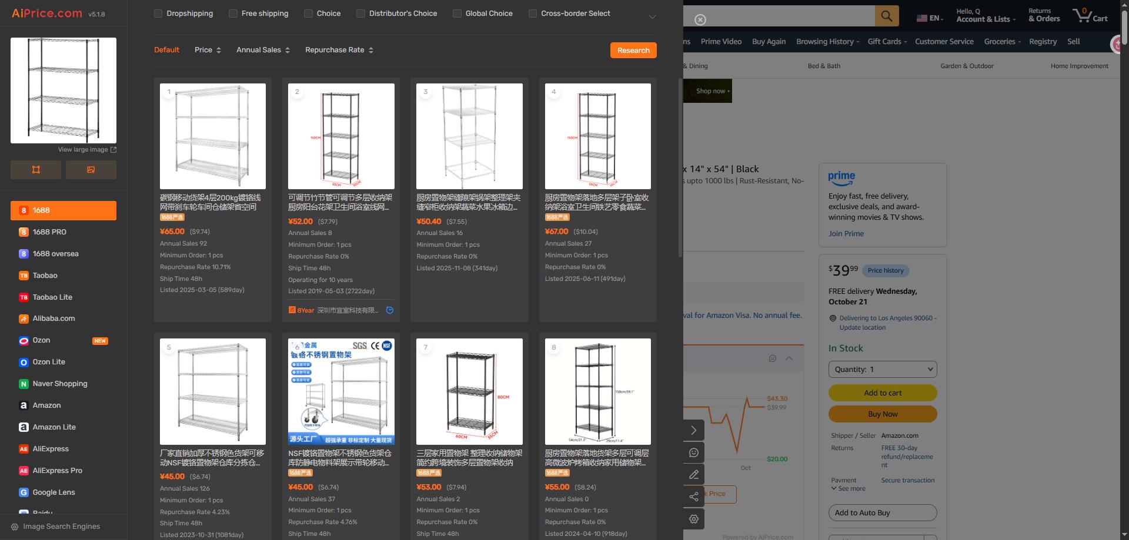Enable the Global Choice checkbox
This screenshot has height=540, width=1129.
click(x=457, y=14)
